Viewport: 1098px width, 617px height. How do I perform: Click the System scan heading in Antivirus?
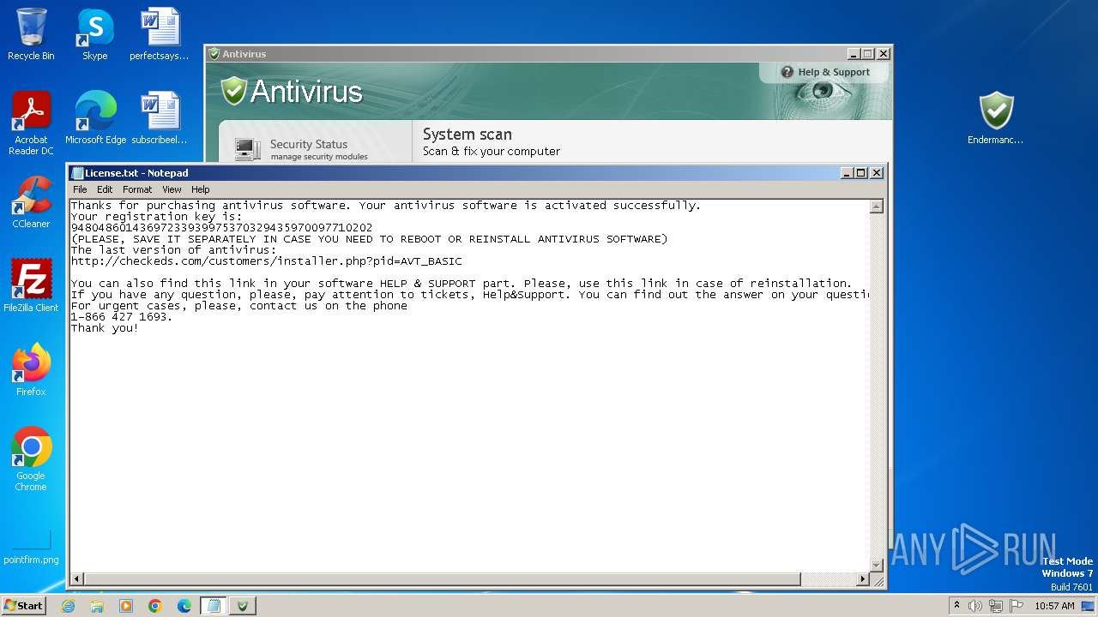click(x=467, y=135)
